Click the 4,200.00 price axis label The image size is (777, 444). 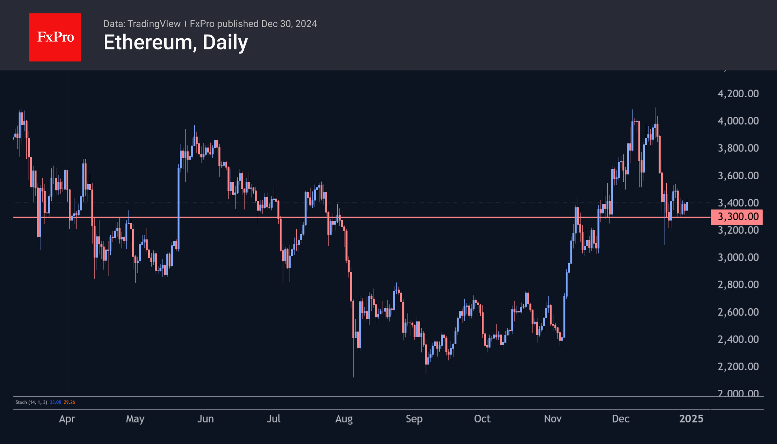point(738,94)
